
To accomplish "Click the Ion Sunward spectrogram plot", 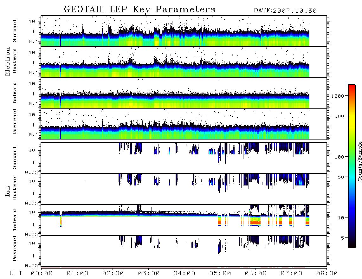I will [184, 158].
